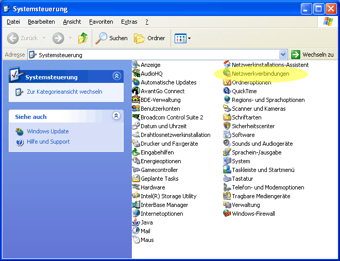The image size is (340, 261).
Task: Open the Windows Update link
Action: tap(48, 131)
